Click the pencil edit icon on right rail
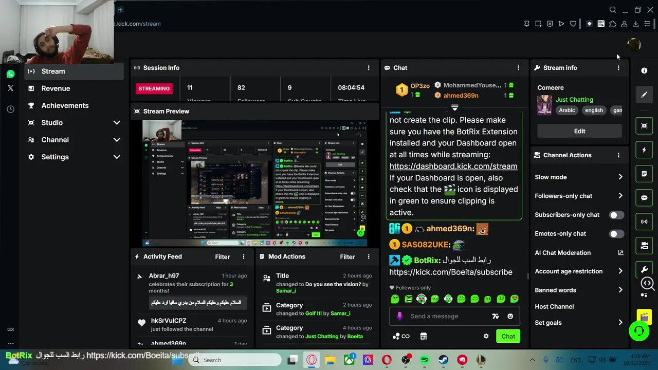This screenshot has width=658, height=370. pos(644,95)
